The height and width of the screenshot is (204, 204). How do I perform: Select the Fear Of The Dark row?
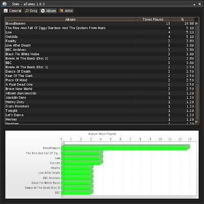pos(100,76)
